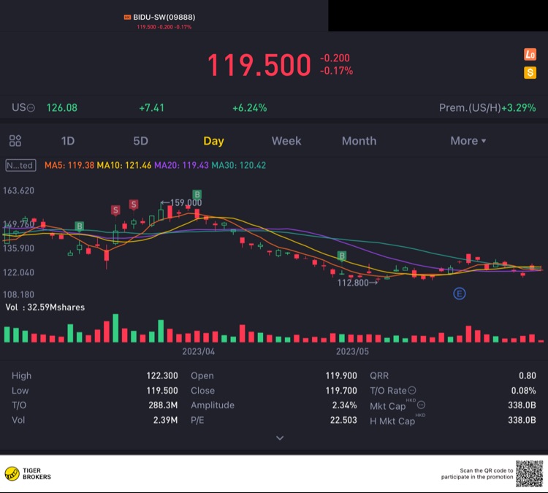The height and width of the screenshot is (493, 548).
Task: Tap the blue E earnings marker
Action: (x=460, y=294)
